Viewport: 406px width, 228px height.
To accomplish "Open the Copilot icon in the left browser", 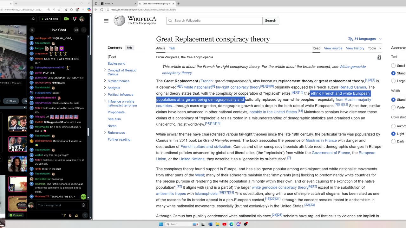I will (x=89, y=9).
